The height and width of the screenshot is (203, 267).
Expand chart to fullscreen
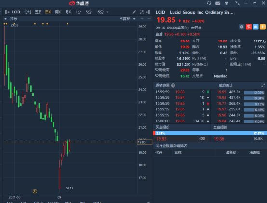[x=142, y=12]
